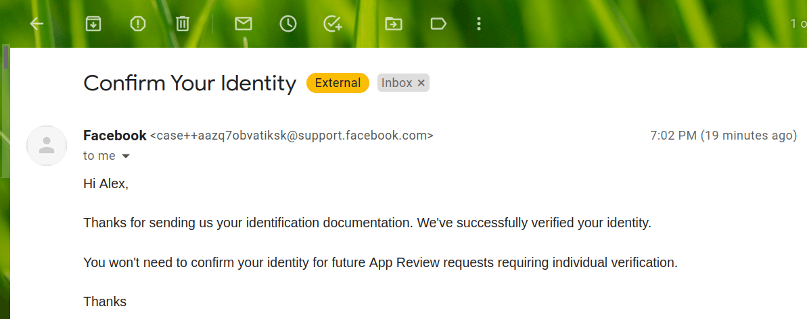Click the left edge scrollbar handle
The height and width of the screenshot is (319, 807).
click(x=5, y=57)
